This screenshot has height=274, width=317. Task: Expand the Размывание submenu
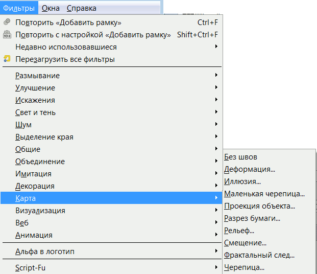pos(37,76)
